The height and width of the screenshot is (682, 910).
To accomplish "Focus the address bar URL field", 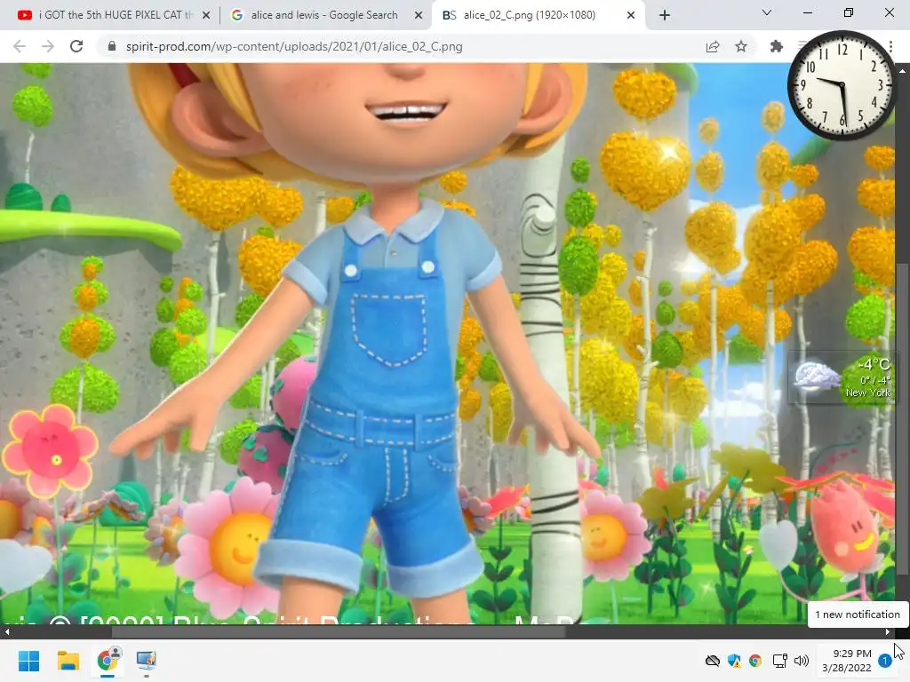I will tap(401, 46).
